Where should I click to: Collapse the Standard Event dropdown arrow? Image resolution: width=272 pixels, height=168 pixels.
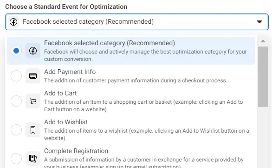tap(259, 22)
